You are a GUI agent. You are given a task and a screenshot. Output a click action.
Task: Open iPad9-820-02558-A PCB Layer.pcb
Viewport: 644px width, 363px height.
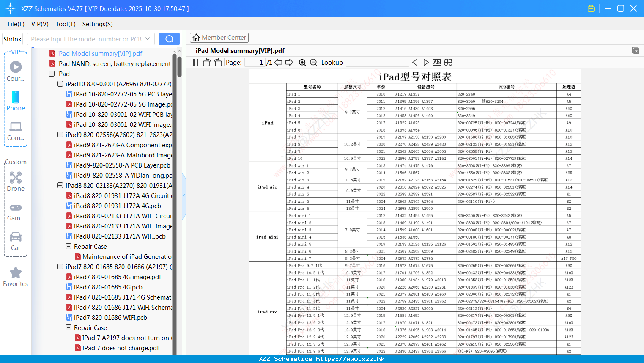[x=122, y=165]
